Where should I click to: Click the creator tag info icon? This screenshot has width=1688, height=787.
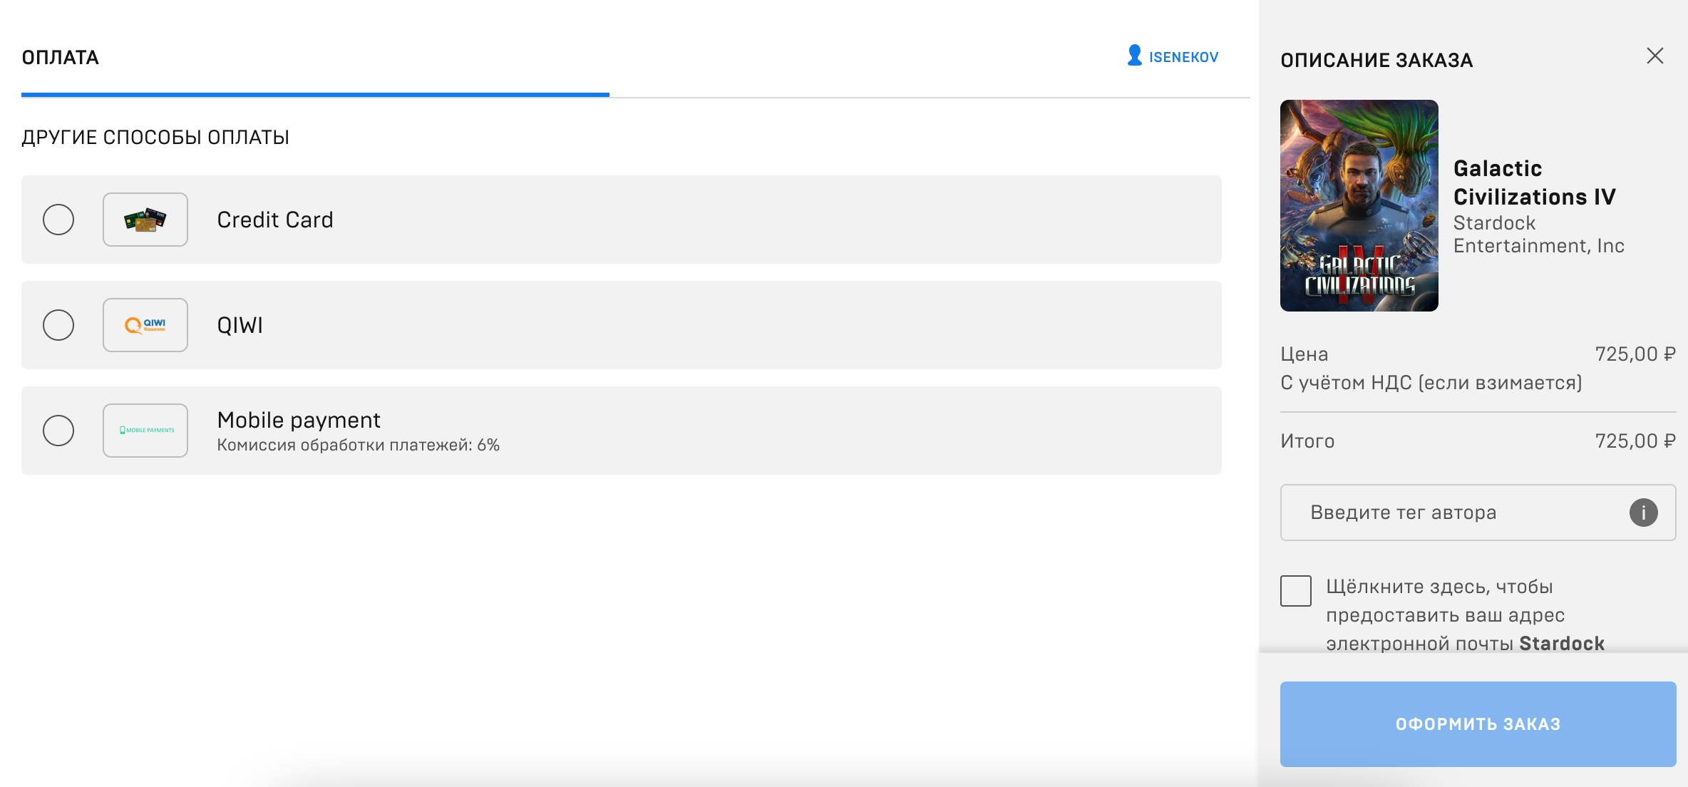click(1643, 513)
